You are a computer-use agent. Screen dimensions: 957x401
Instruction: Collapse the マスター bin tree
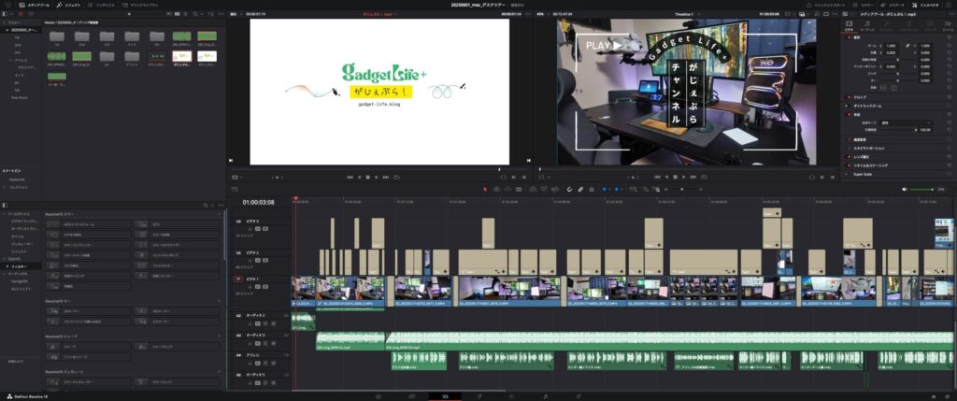pyautogui.click(x=3, y=22)
